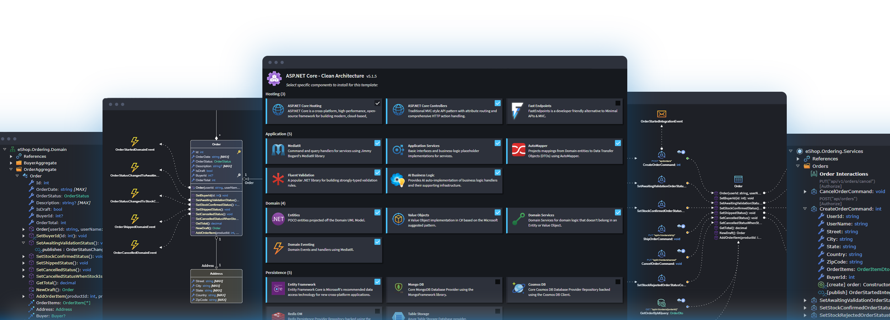Click the Entity Framework component card
This screenshot has width=890, height=320.
pos(324,290)
